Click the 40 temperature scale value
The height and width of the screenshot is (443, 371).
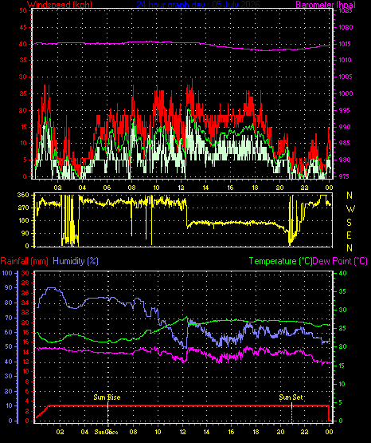pyautogui.click(x=342, y=273)
